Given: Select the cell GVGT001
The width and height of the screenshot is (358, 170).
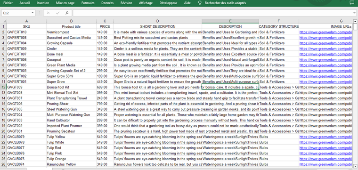Looking at the screenshot, I should click(x=26, y=131).
